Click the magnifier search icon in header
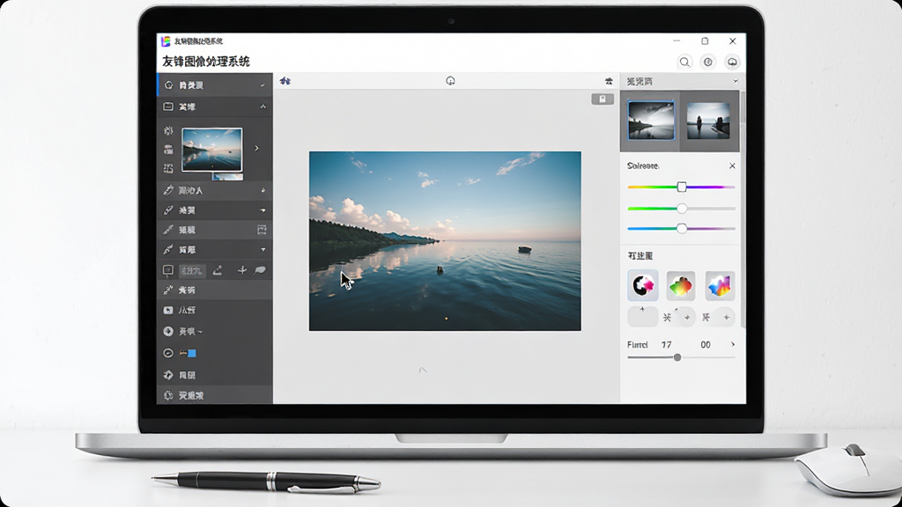The width and height of the screenshot is (902, 507). [x=684, y=62]
